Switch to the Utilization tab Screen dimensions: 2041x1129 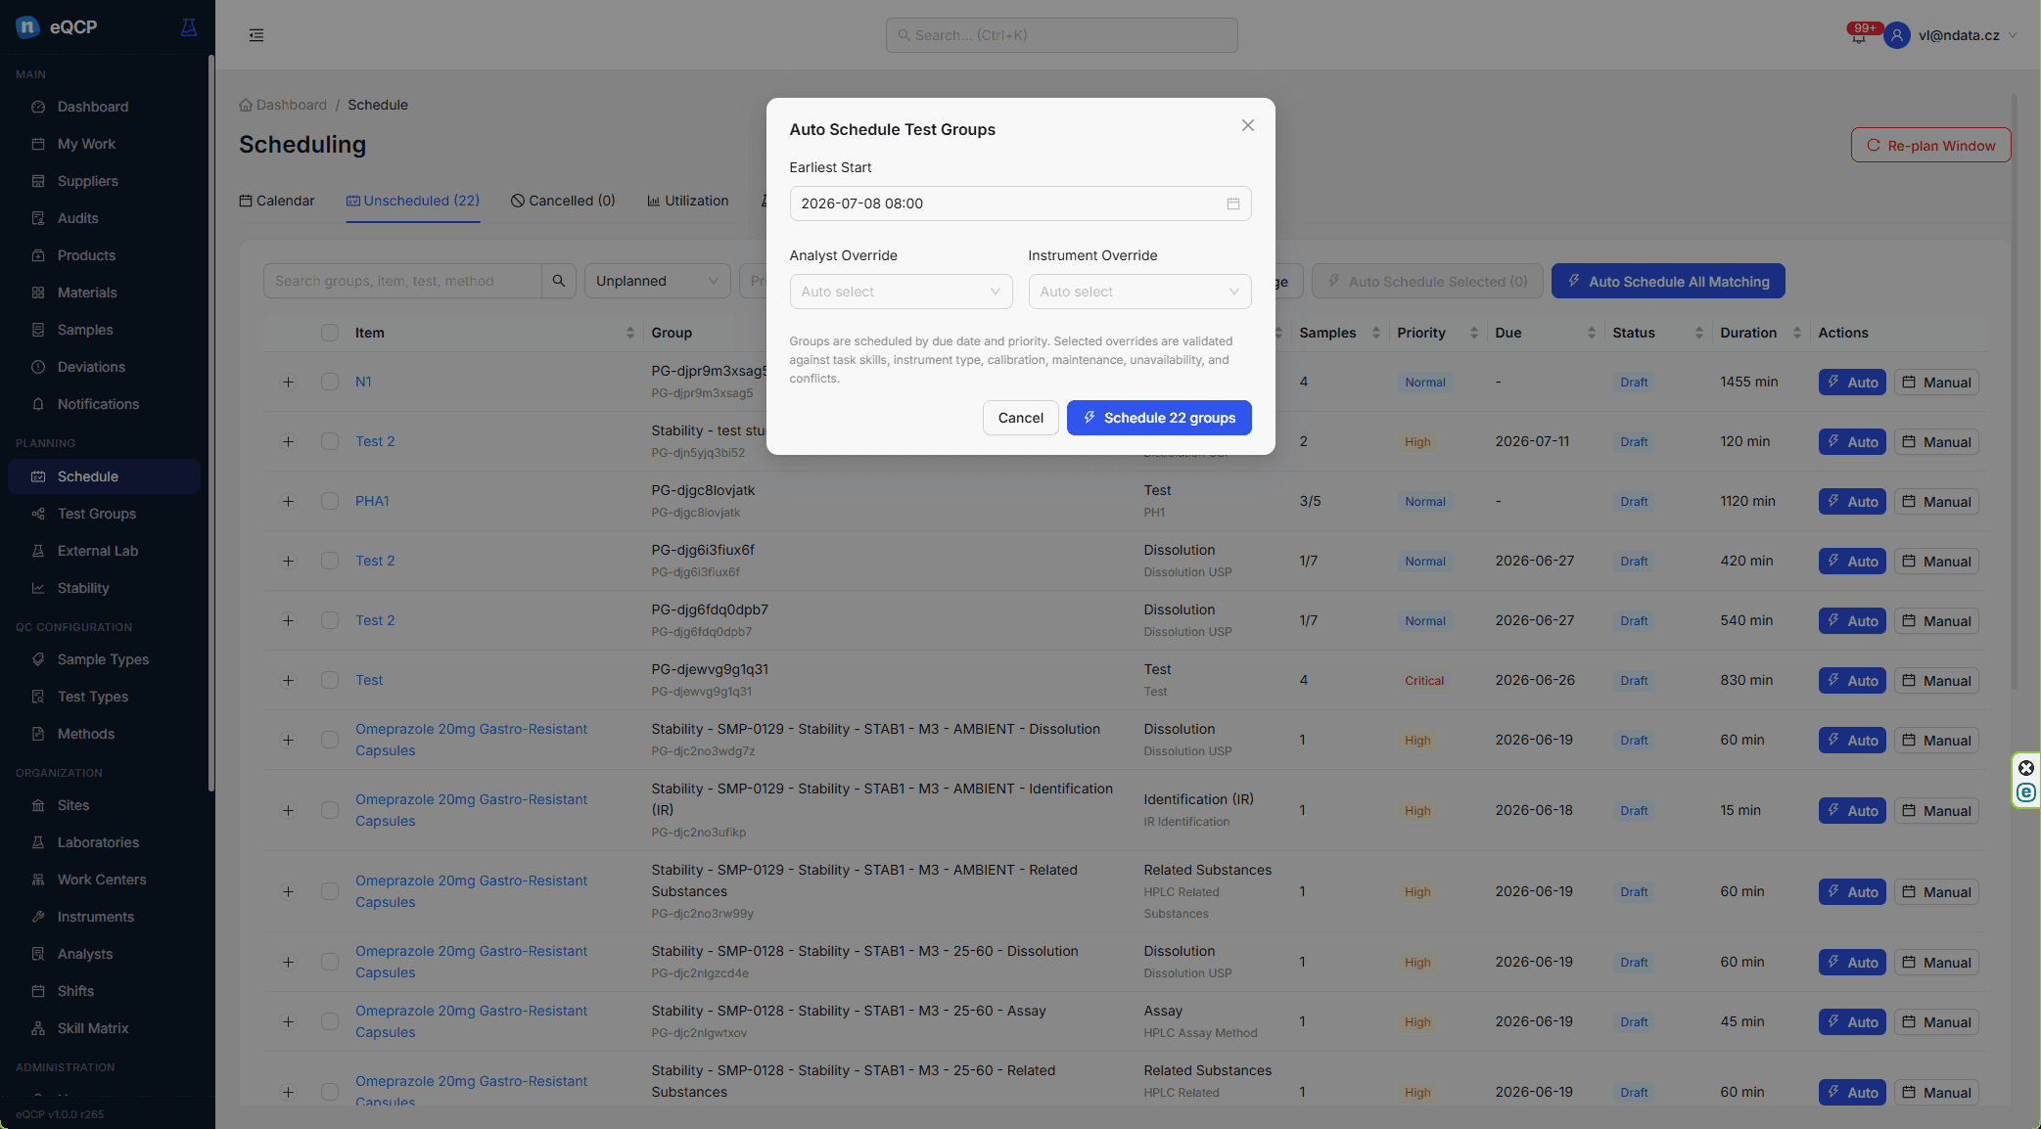click(688, 201)
